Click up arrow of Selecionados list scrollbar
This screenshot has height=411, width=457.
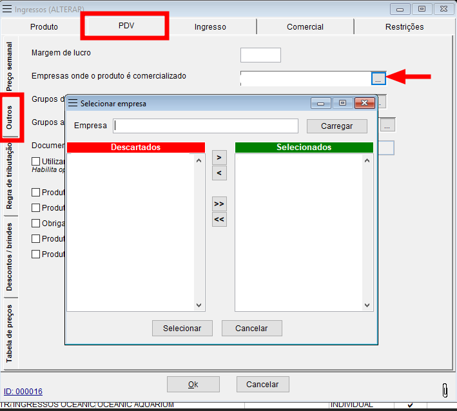pyautogui.click(x=367, y=160)
